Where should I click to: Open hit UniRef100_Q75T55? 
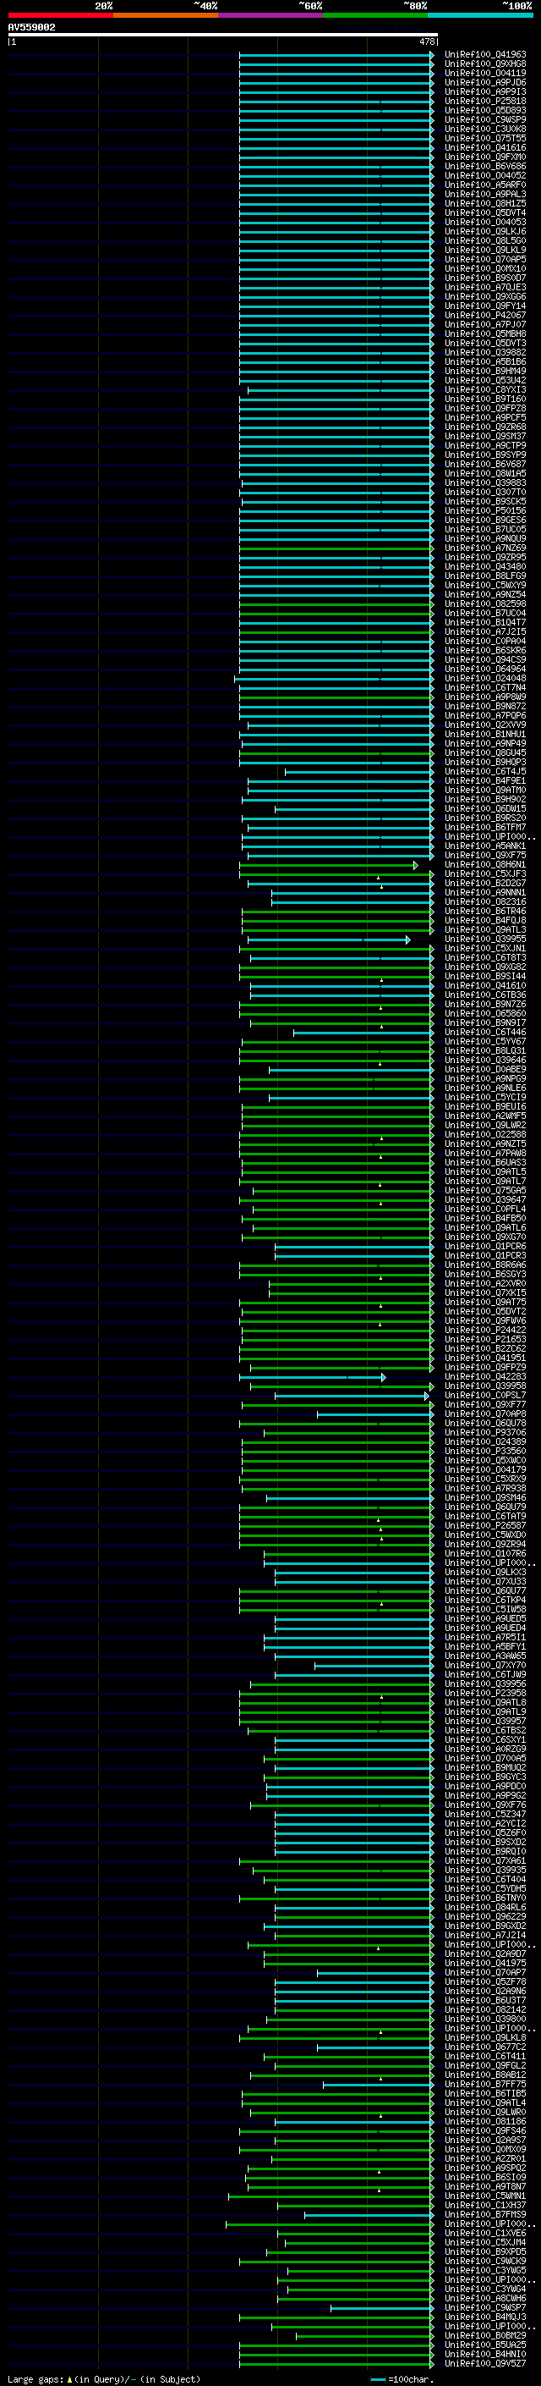484,138
